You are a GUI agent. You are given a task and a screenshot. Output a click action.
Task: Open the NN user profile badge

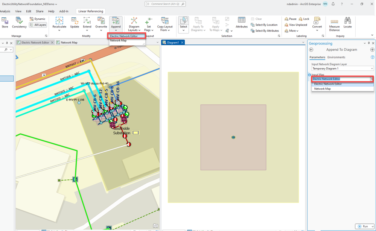325,4
